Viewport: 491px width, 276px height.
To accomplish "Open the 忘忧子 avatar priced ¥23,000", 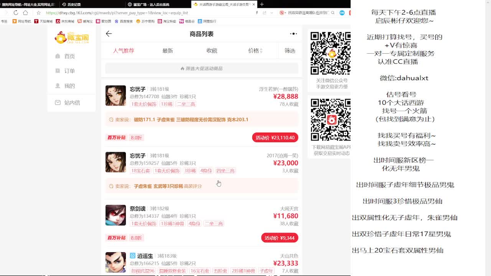I will click(115, 162).
